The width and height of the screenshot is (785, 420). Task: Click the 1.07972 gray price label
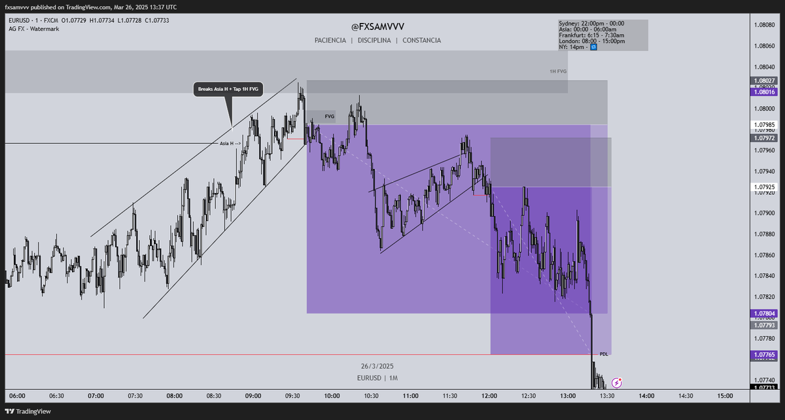click(x=765, y=138)
